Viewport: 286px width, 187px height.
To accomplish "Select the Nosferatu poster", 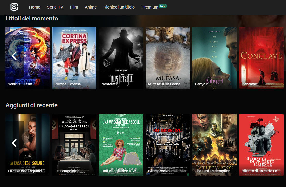I will (121, 58).
